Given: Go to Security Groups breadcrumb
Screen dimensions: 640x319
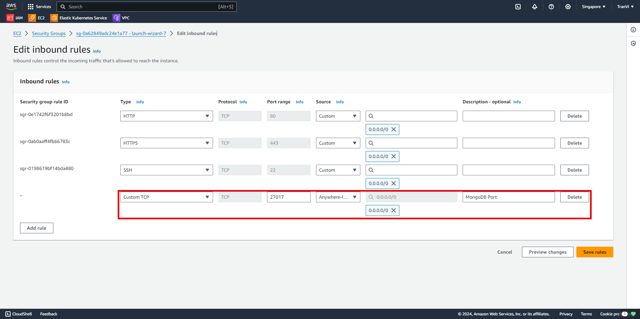Looking at the screenshot, I should pyautogui.click(x=49, y=33).
